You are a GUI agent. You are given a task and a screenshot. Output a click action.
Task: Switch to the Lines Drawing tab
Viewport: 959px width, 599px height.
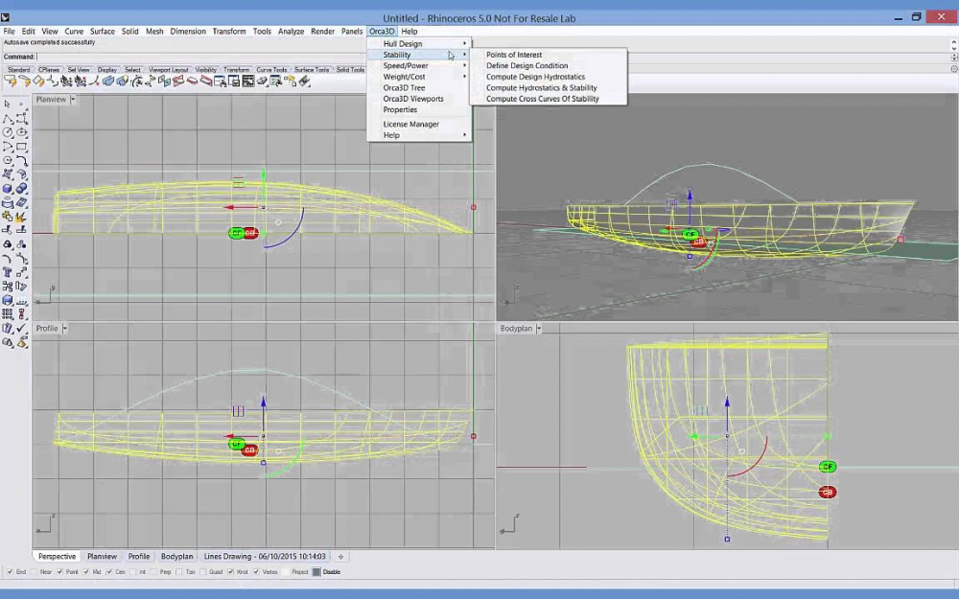pyautogui.click(x=265, y=557)
